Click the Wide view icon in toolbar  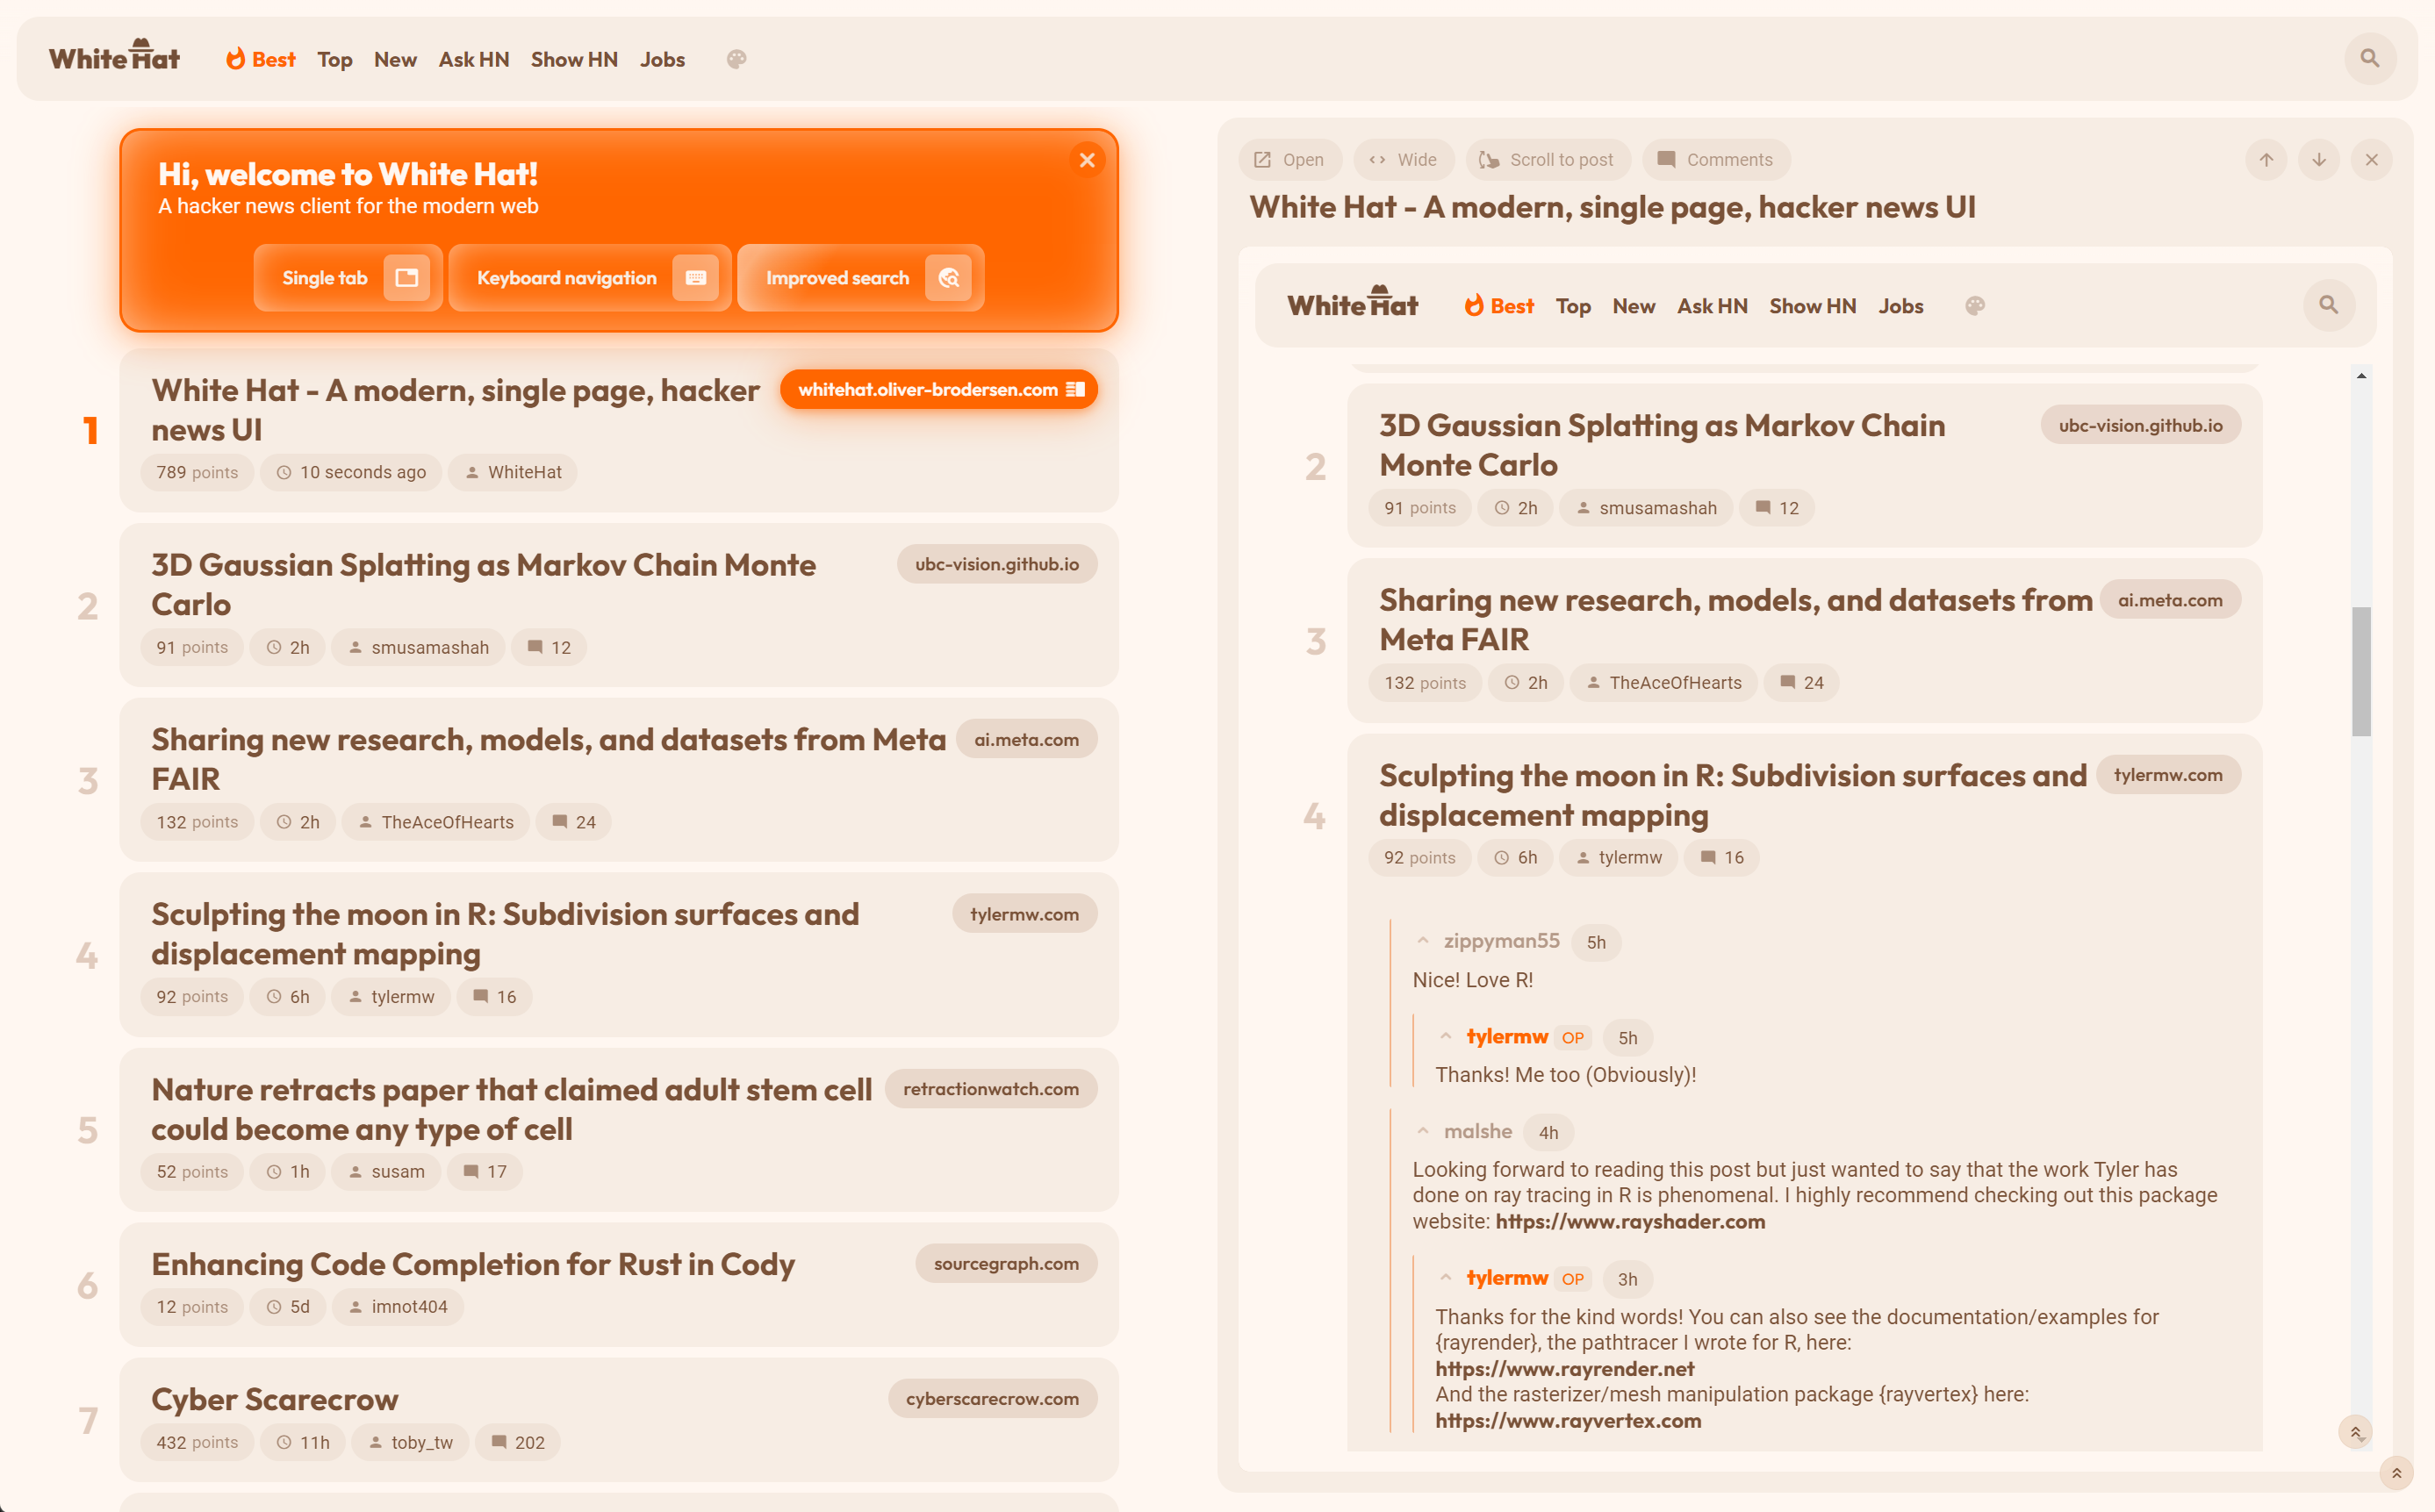1402,161
